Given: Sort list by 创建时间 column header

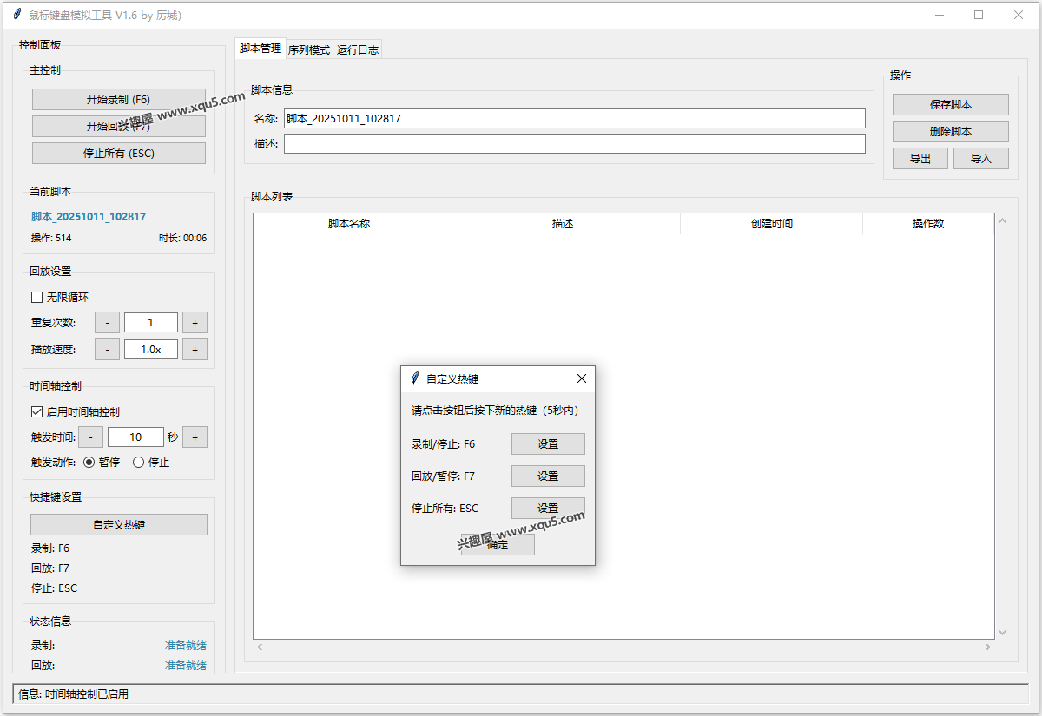Looking at the screenshot, I should coord(771,224).
